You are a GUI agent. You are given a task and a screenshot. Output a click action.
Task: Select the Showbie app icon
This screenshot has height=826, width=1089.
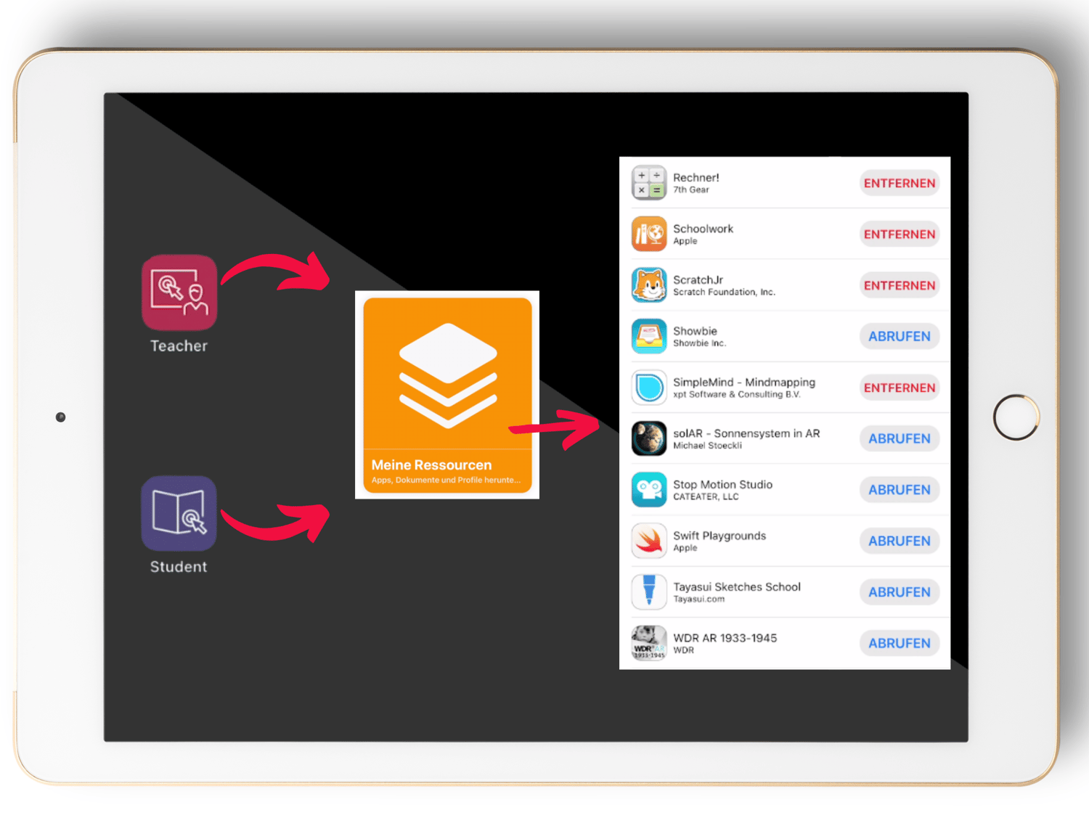(x=648, y=336)
